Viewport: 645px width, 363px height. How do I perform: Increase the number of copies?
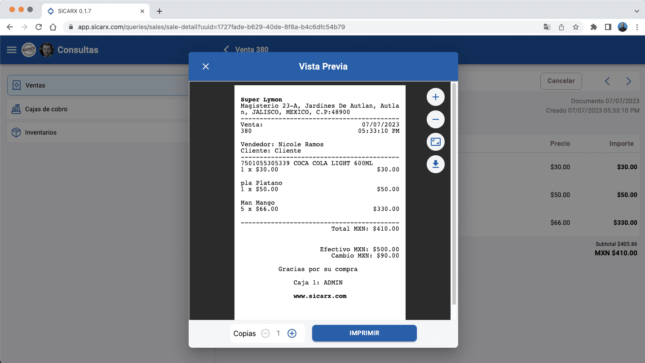[292, 333]
